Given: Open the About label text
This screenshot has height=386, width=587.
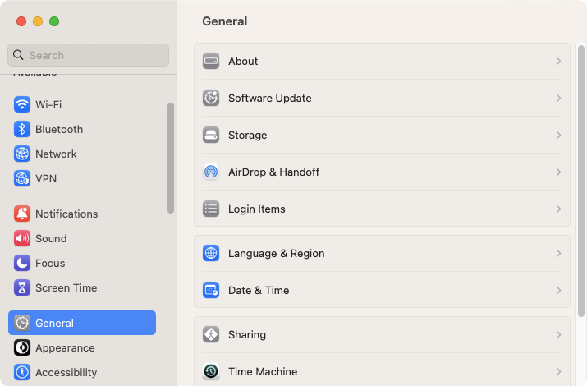Looking at the screenshot, I should tap(243, 61).
